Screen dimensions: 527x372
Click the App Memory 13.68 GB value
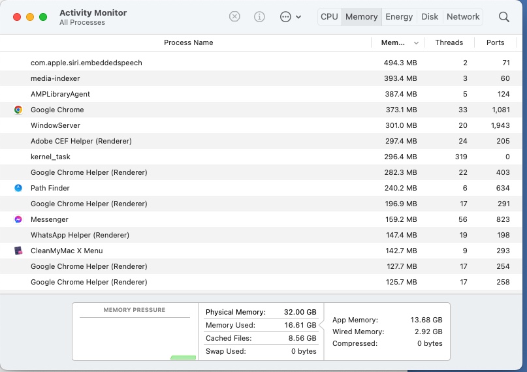coord(426,320)
